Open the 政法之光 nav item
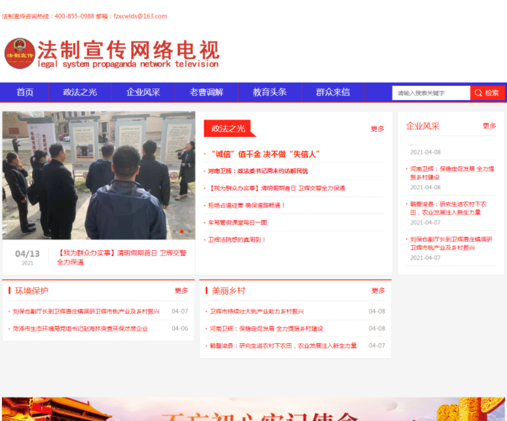The width and height of the screenshot is (507, 421). pos(80,92)
